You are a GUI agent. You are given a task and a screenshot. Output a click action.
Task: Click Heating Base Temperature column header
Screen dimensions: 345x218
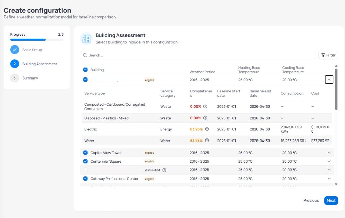point(249,70)
